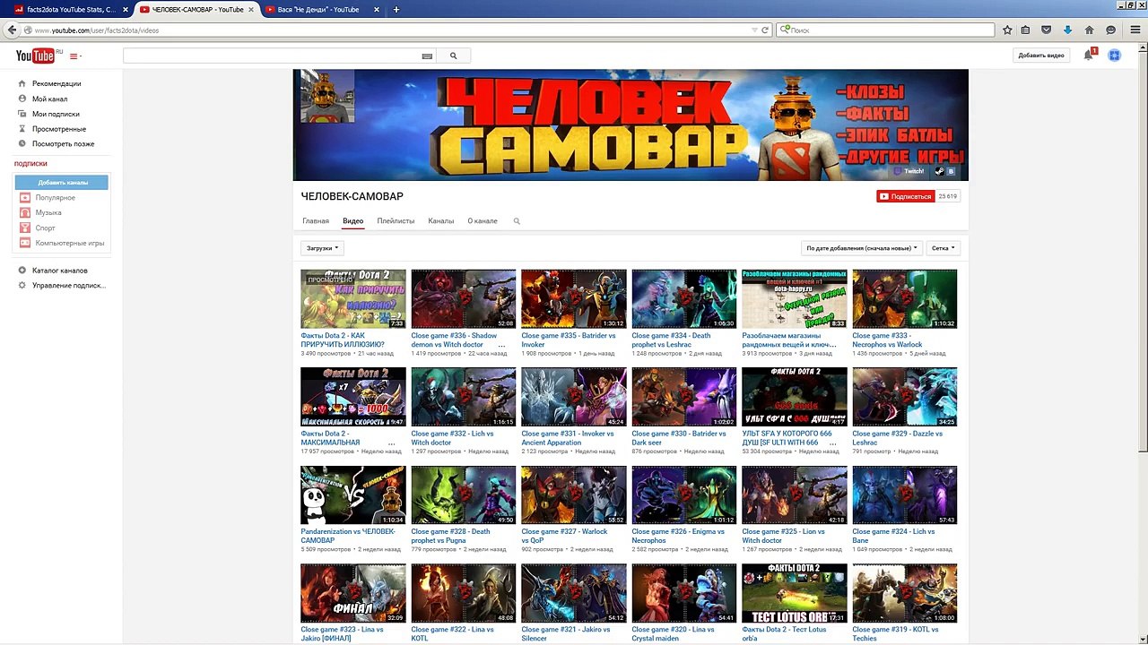
Task: Open the Музыка channel in sidebar
Action: (48, 213)
